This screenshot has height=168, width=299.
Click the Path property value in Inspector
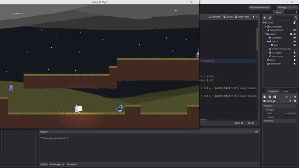[x=290, y=113]
